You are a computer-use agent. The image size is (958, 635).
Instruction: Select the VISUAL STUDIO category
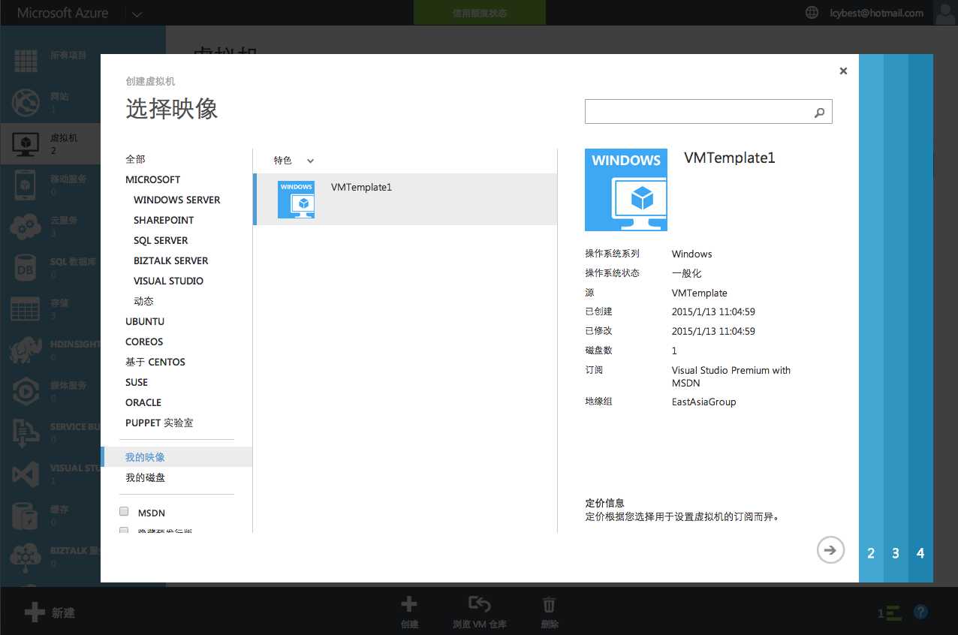click(168, 281)
